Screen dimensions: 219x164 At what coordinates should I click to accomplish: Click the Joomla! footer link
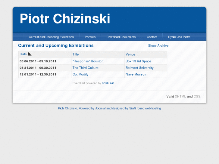(x=100, y=108)
